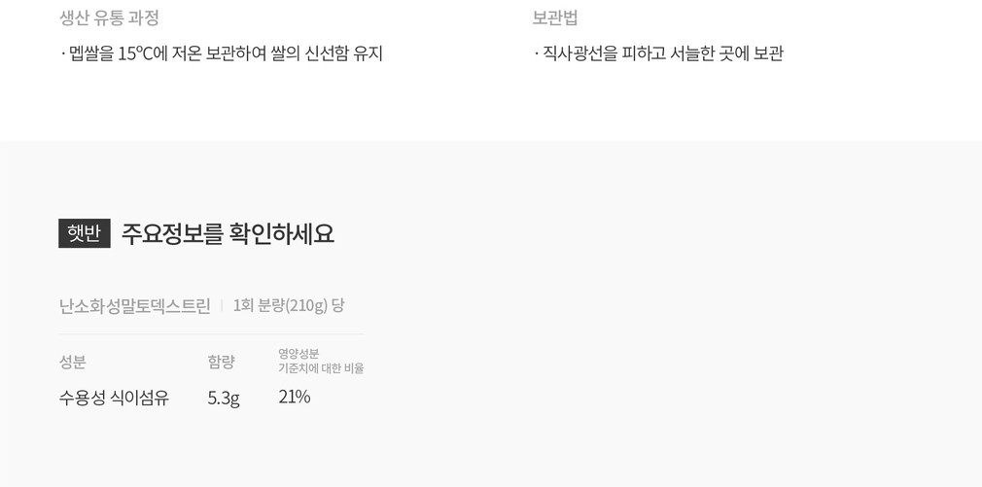Click the 생산 유통 과정 heading
982x487 pixels.
(x=109, y=17)
